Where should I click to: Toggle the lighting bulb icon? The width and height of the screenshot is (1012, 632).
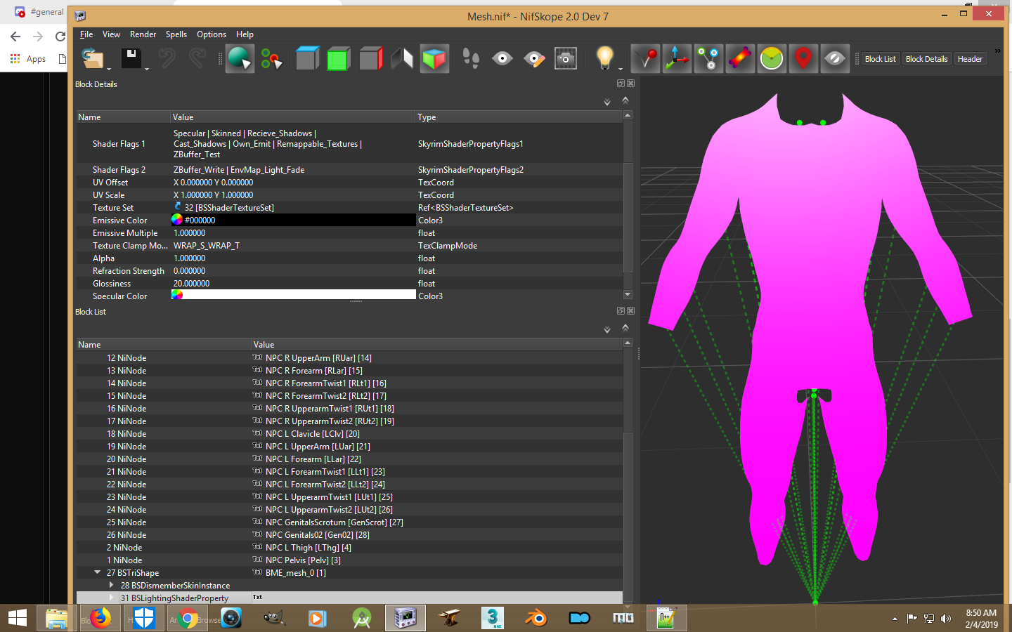604,58
